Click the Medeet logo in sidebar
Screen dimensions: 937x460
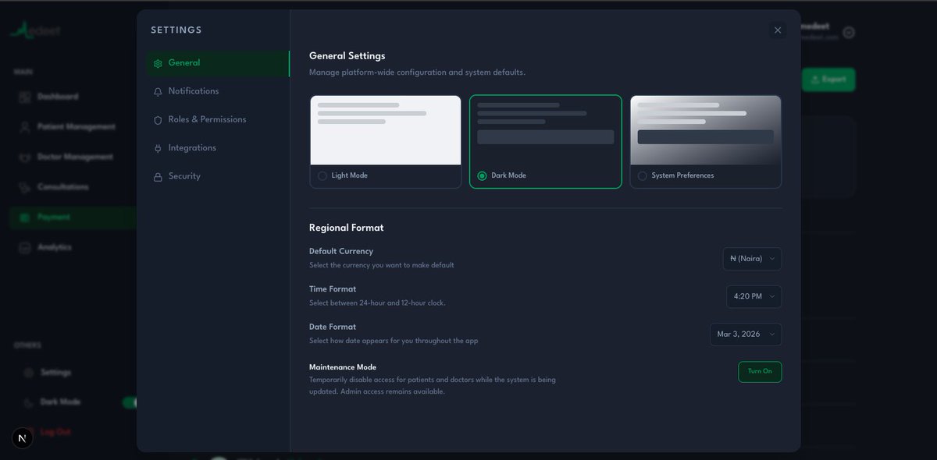point(35,30)
